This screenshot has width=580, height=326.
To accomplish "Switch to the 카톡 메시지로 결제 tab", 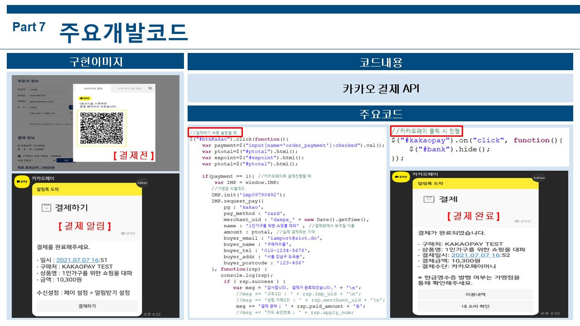I will [x=129, y=88].
